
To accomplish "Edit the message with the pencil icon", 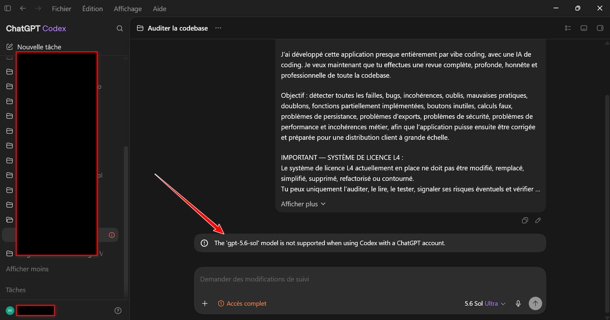I will click(538, 220).
